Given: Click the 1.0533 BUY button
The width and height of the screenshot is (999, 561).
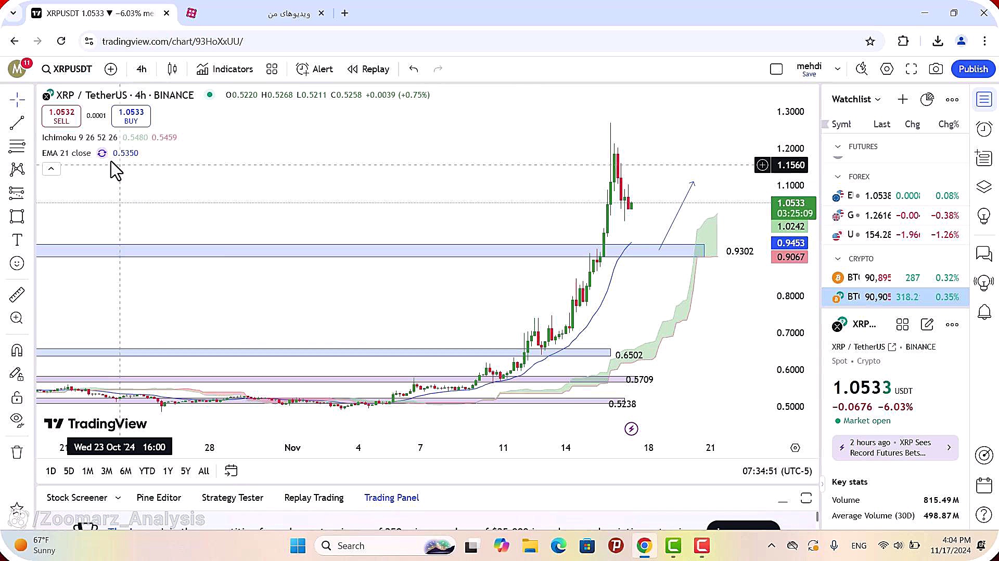Looking at the screenshot, I should tap(131, 116).
